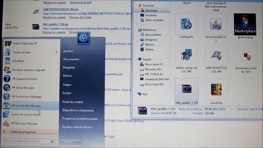Viewport: 263px width, 148px height.
Task: Open Documentos from Start menu right pane
Action: coord(71,59)
